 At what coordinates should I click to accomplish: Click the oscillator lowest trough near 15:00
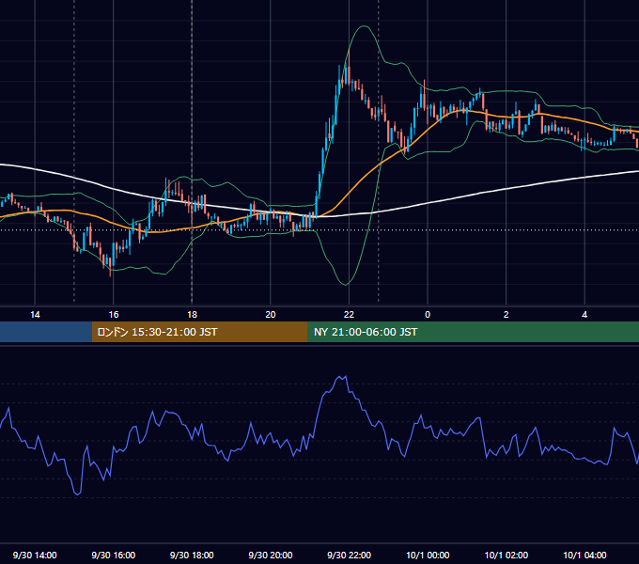77,493
